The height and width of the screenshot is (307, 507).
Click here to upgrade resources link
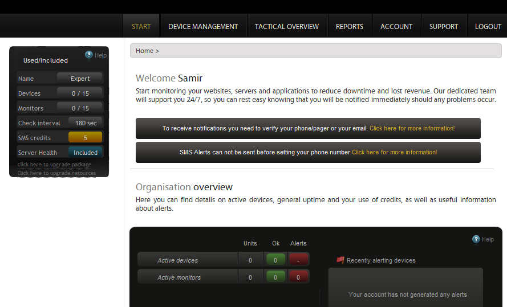coord(56,173)
